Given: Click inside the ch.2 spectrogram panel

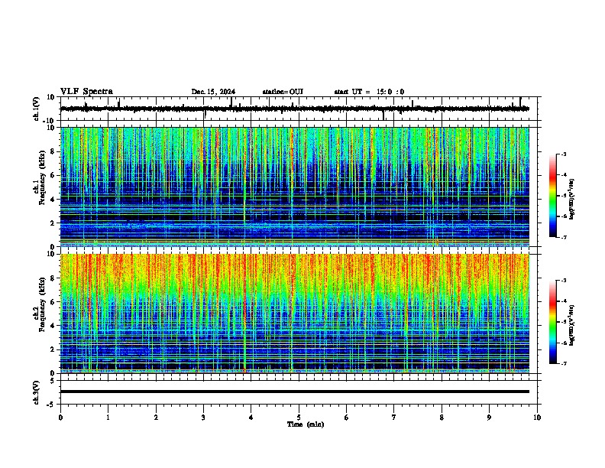Looking at the screenshot, I should click(x=295, y=314).
